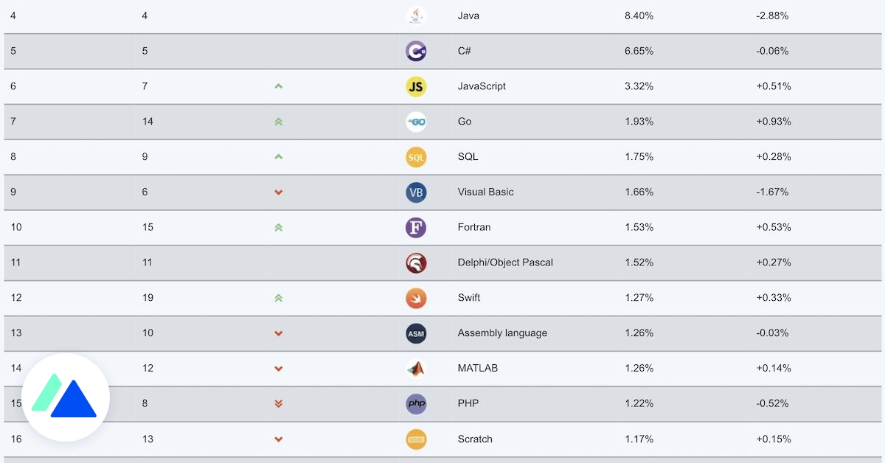Screen dimensions: 885x463
Task: Click the Go language logo
Action: point(416,122)
